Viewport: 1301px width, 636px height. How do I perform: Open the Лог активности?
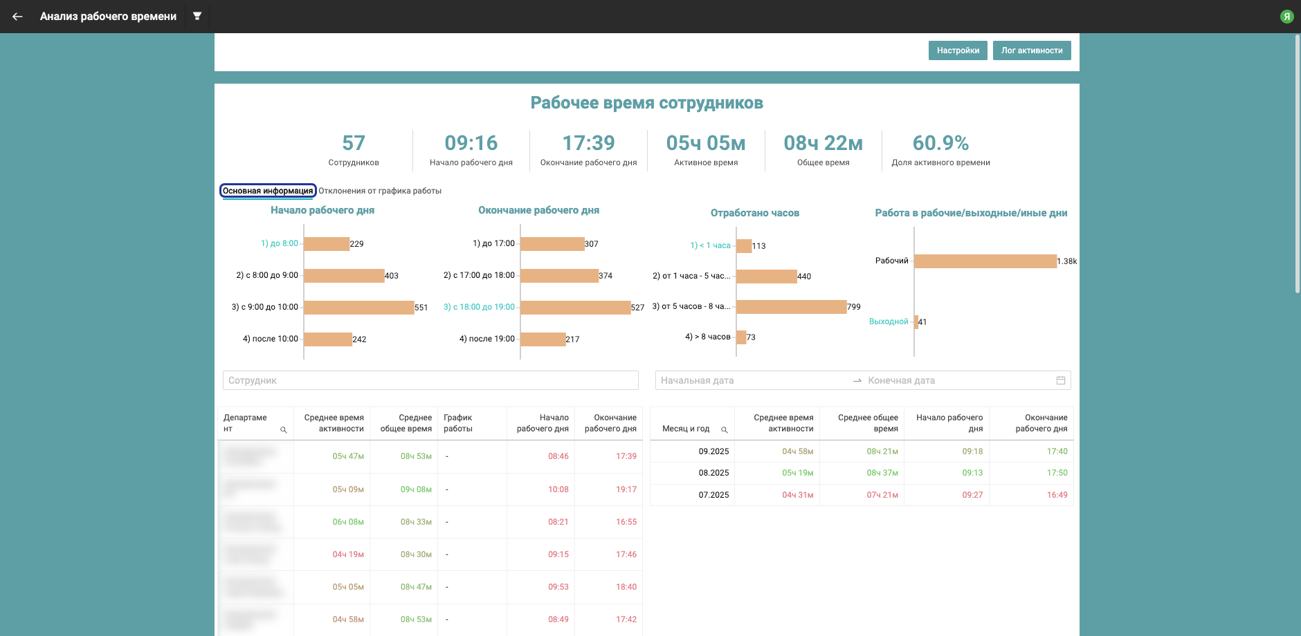pyautogui.click(x=1031, y=50)
